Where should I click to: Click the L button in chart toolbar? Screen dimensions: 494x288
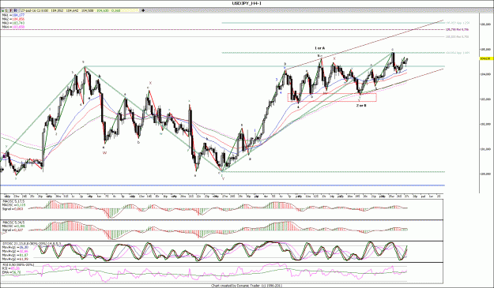click(7, 10)
